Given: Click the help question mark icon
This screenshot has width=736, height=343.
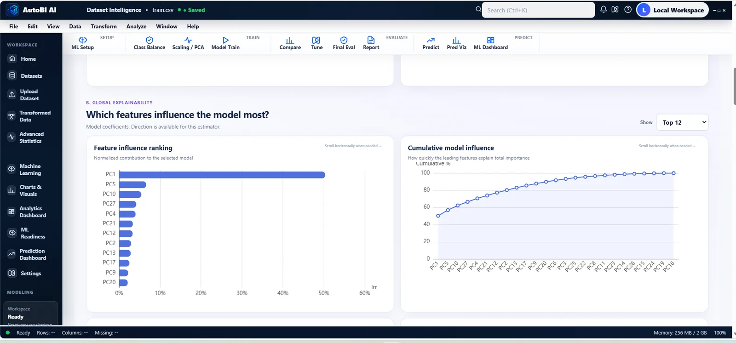Looking at the screenshot, I should point(628,10).
